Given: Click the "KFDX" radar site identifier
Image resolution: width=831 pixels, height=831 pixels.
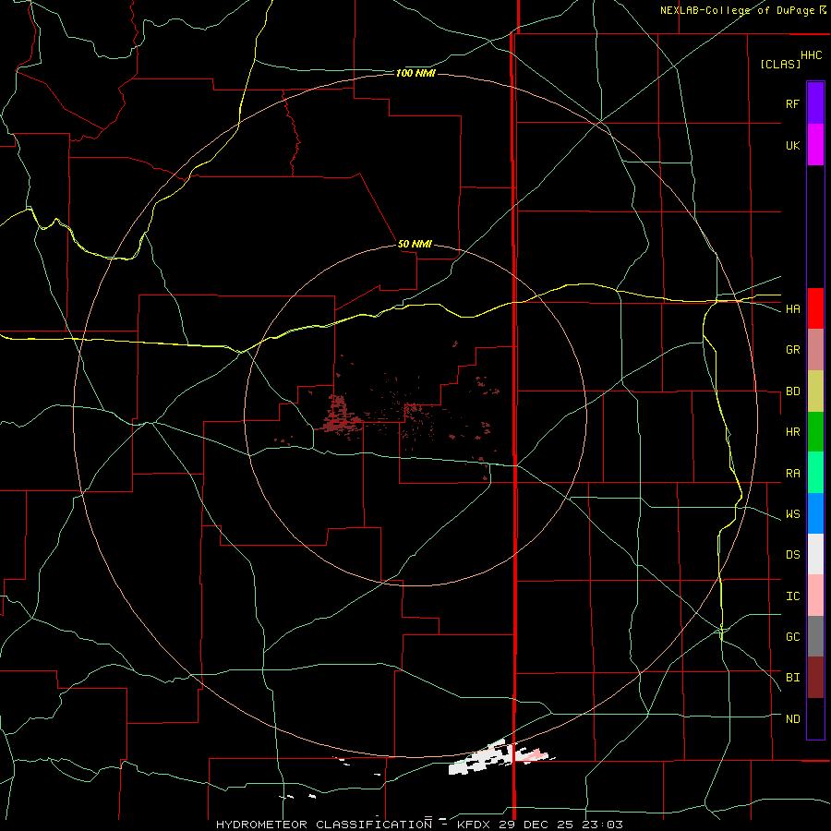Looking at the screenshot, I should [476, 825].
